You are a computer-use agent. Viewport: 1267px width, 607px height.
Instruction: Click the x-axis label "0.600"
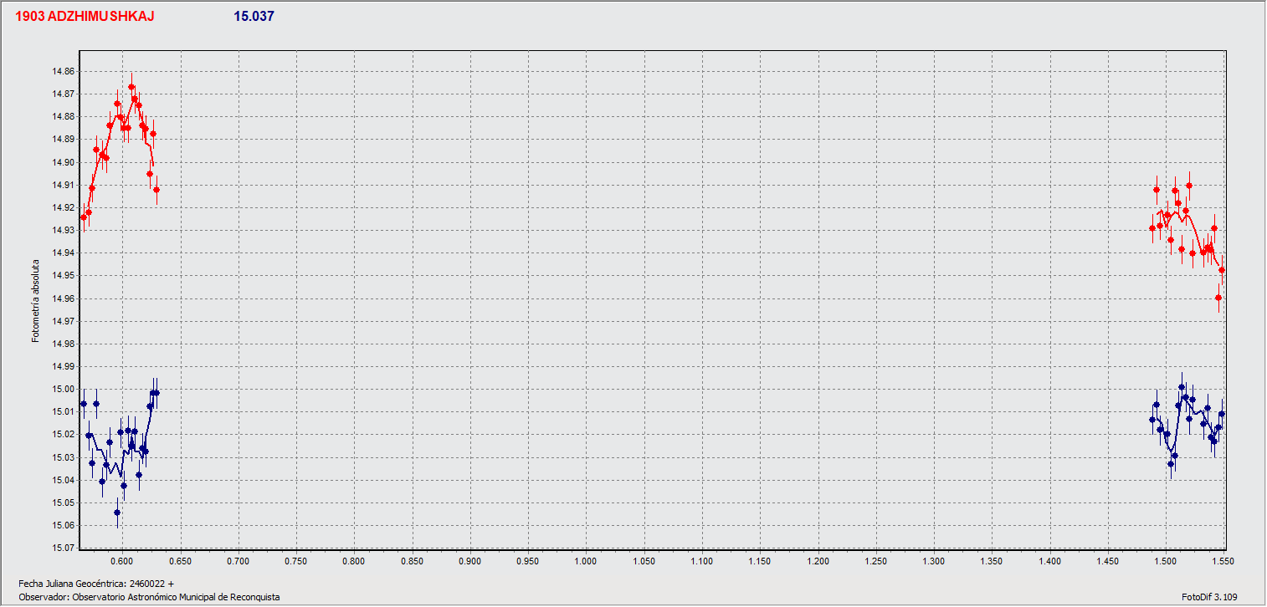click(122, 560)
